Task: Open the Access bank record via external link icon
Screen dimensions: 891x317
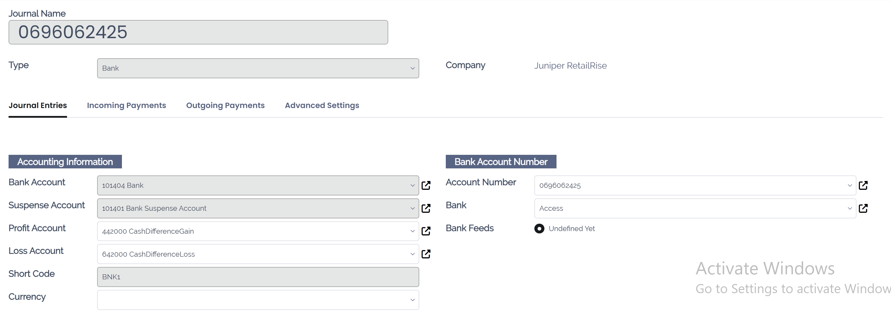Action: click(864, 208)
